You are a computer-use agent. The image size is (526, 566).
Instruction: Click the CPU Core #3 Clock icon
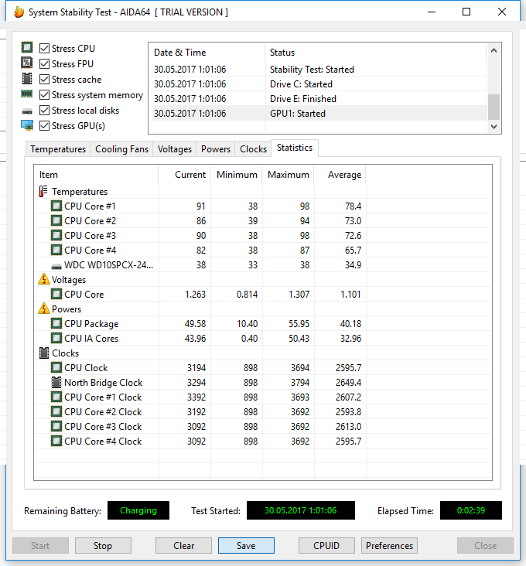coord(56,426)
